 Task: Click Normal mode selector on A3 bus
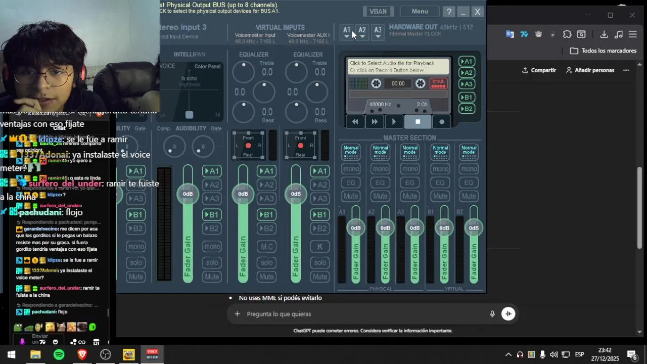(x=410, y=152)
